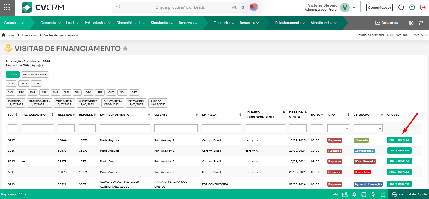Open the Central de Ajuda
This screenshot has width=429, height=199.
pyautogui.click(x=409, y=194)
